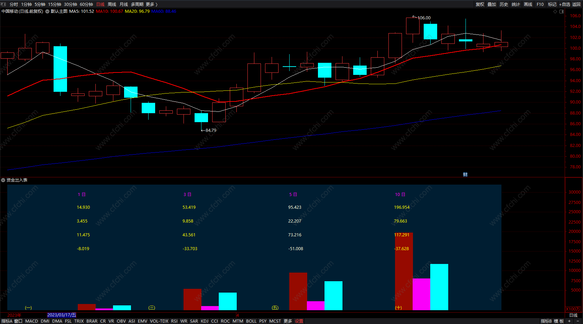Image resolution: width=583 pixels, height=324 pixels.
Task: Select the 15分钟 period
Action: 55,4
